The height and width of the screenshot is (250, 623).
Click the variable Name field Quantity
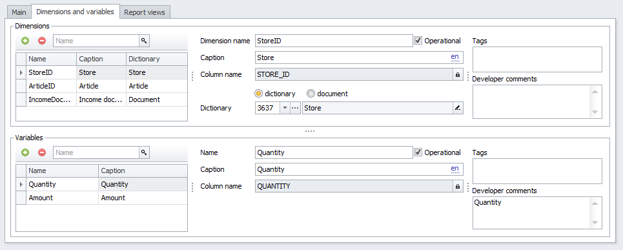pos(334,152)
